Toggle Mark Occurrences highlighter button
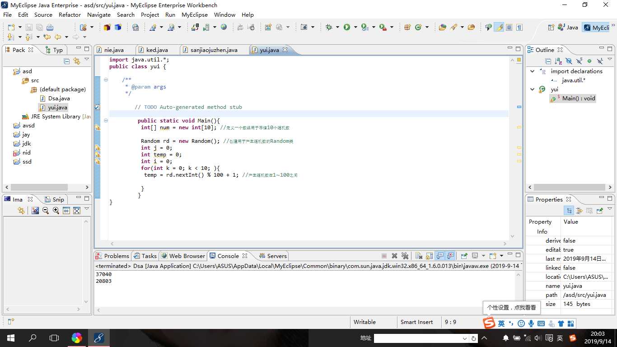 [499, 27]
